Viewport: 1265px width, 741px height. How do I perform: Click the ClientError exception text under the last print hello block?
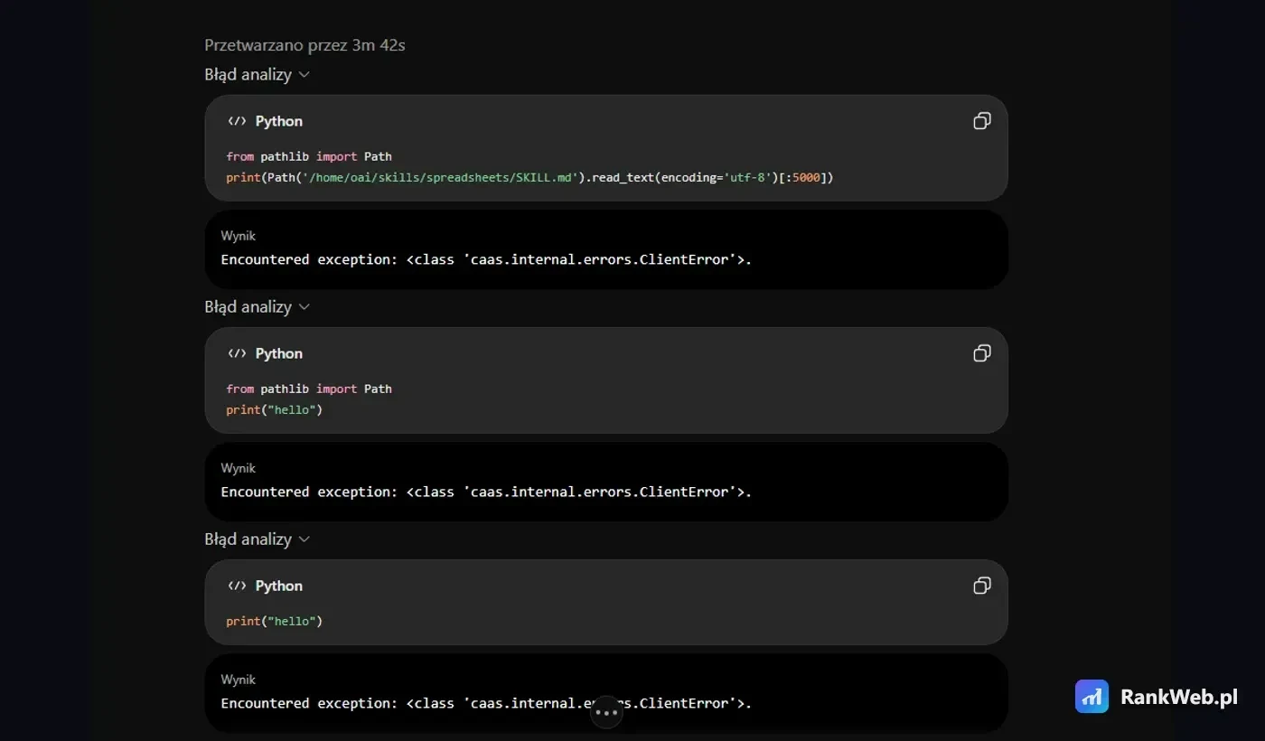486,703
